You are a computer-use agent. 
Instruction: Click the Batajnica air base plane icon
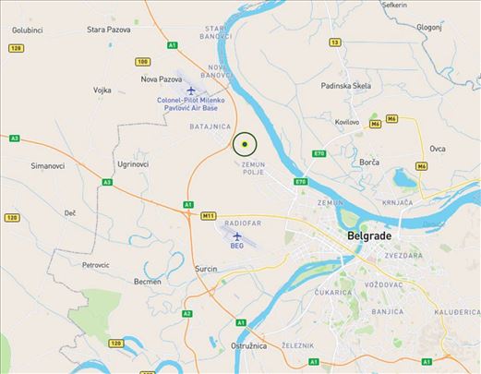click(x=191, y=90)
